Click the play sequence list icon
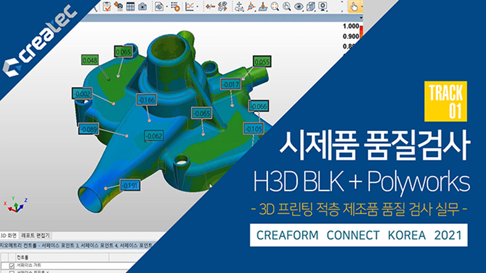Viewport: 486px width, 273px height. pyautogui.click(x=176, y=7)
